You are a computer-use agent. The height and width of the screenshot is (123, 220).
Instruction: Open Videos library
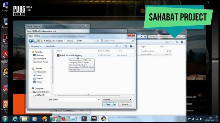[39, 82]
